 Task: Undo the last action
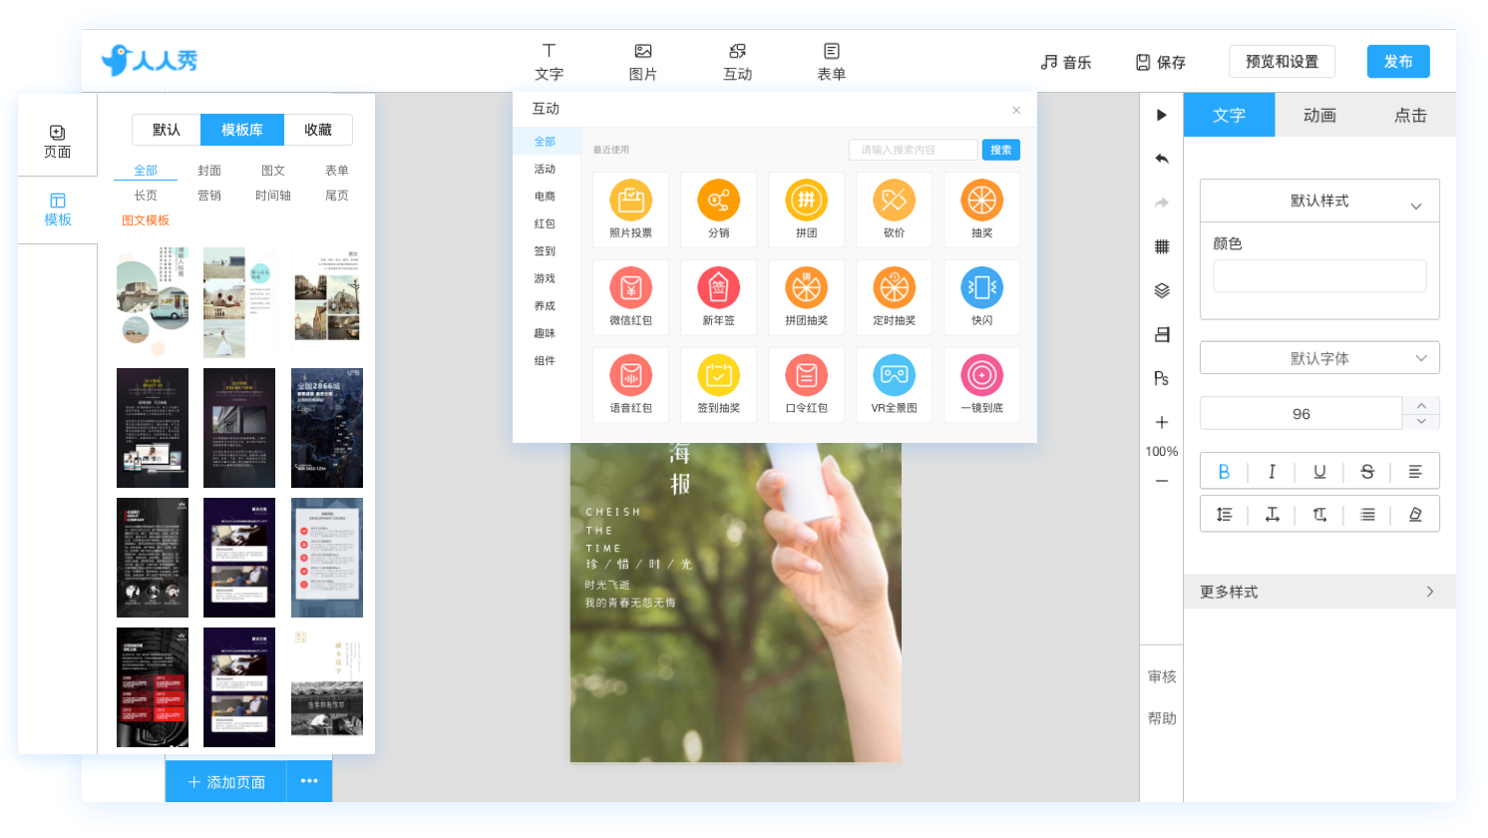tap(1161, 159)
